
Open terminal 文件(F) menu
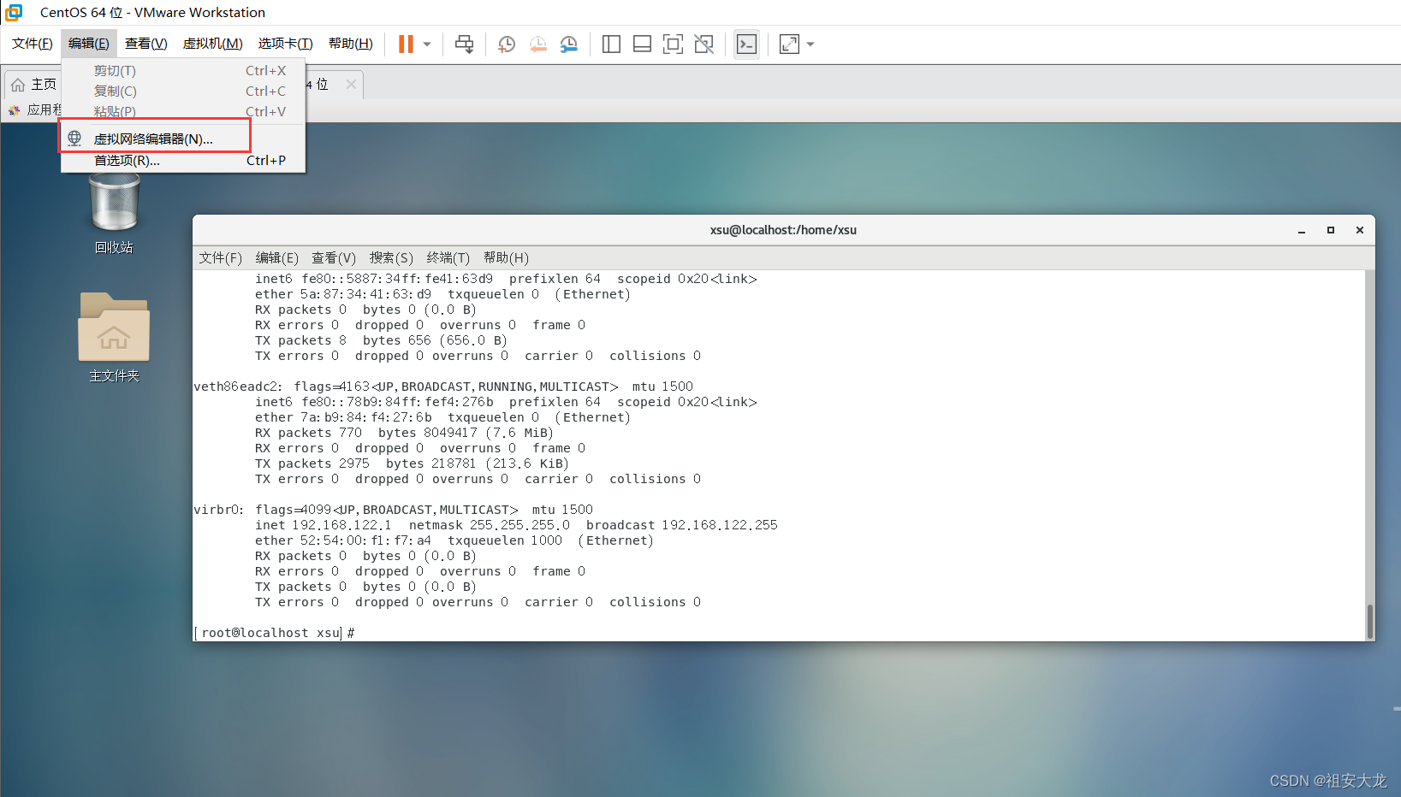220,257
